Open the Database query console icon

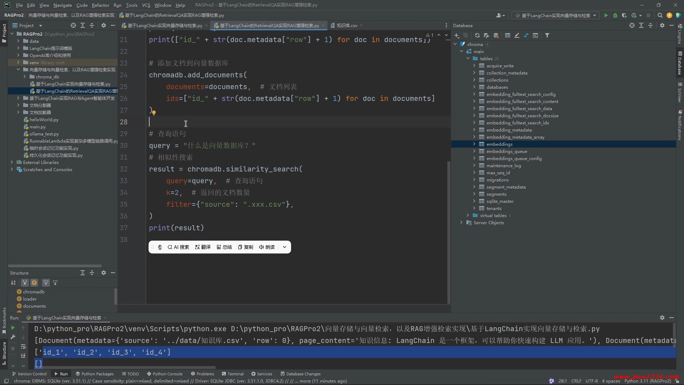tap(535, 35)
